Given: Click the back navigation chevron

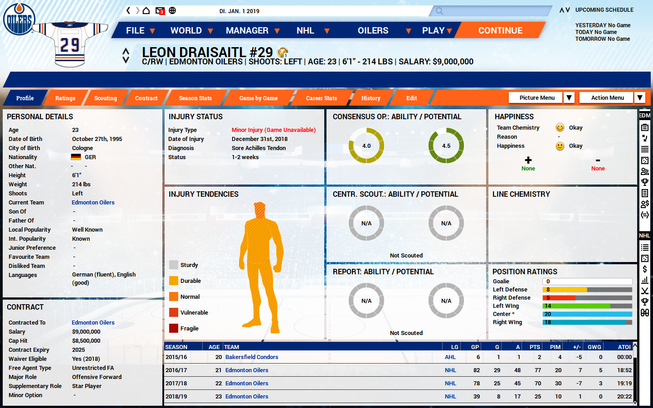Looking at the screenshot, I should [x=128, y=10].
